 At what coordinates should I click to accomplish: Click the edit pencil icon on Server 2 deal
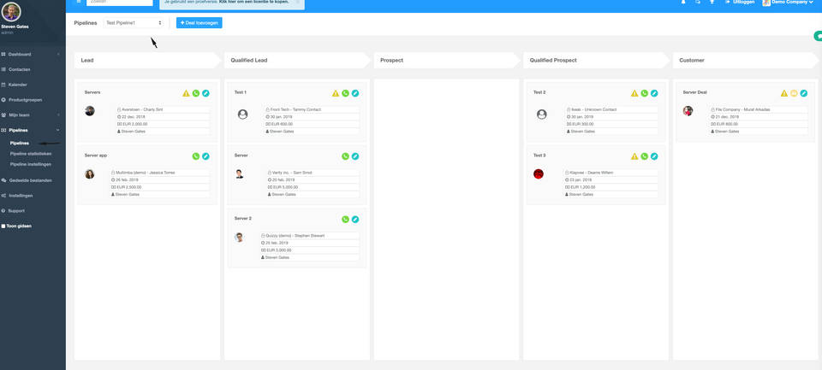click(x=355, y=220)
